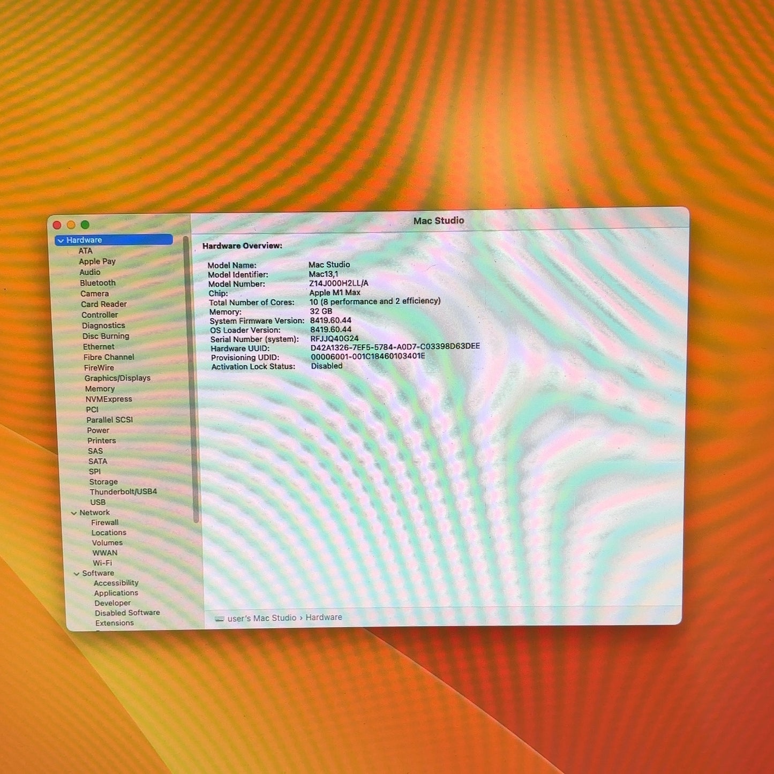Image resolution: width=774 pixels, height=774 pixels.
Task: Minimize window with yellow button
Action: (71, 226)
